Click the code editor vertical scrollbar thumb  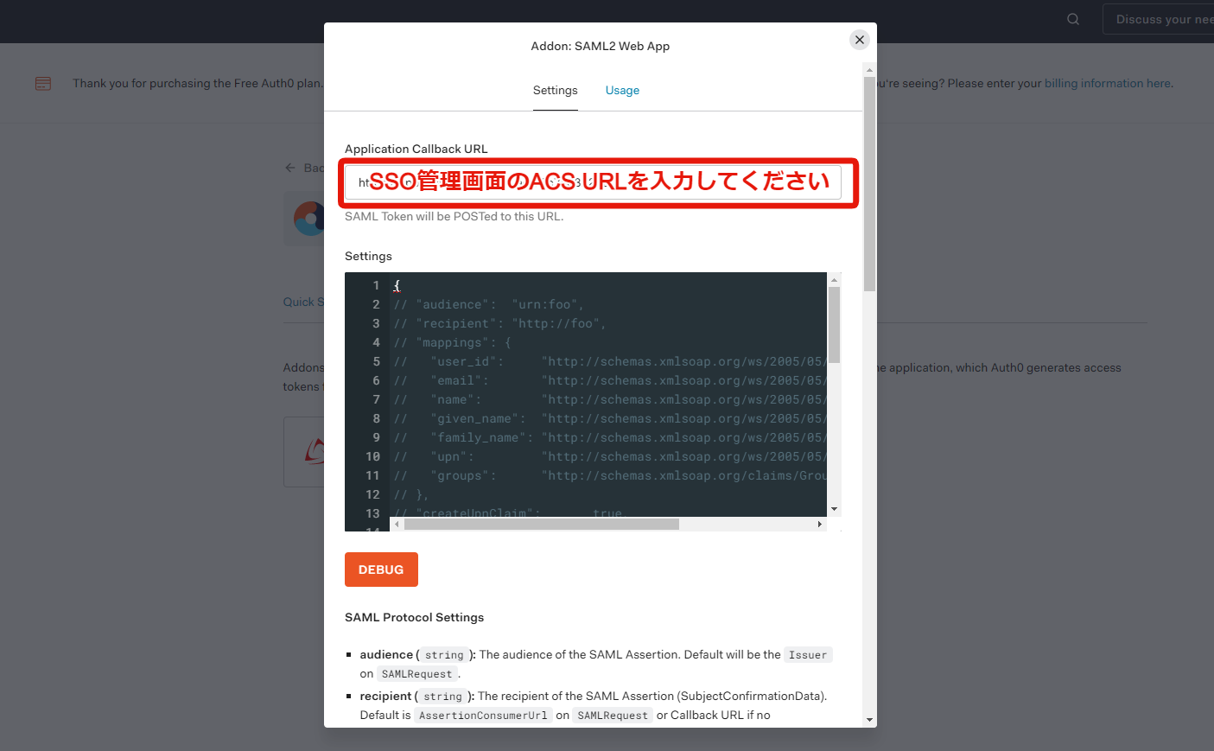(834, 324)
